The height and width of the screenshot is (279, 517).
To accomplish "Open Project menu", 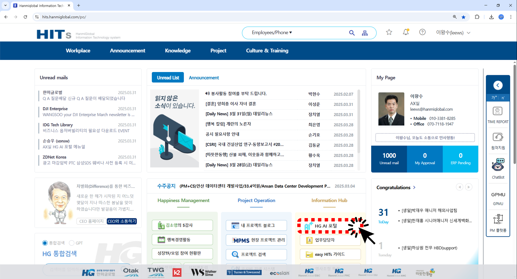I will click(218, 51).
